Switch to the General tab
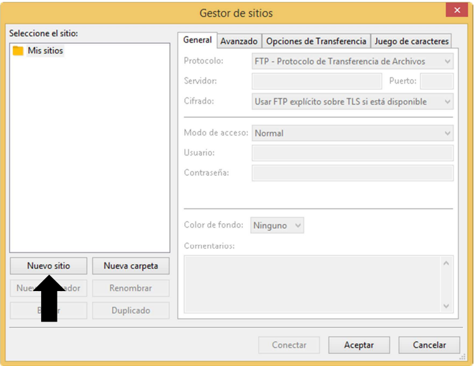474x366 pixels. coord(197,40)
